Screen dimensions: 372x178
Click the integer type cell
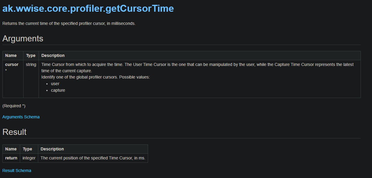point(29,158)
